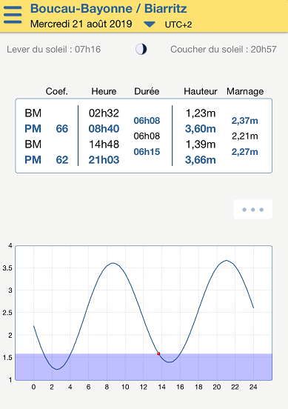This screenshot has height=409, width=288.
Task: Tap the Marnage column header
Action: tap(245, 91)
